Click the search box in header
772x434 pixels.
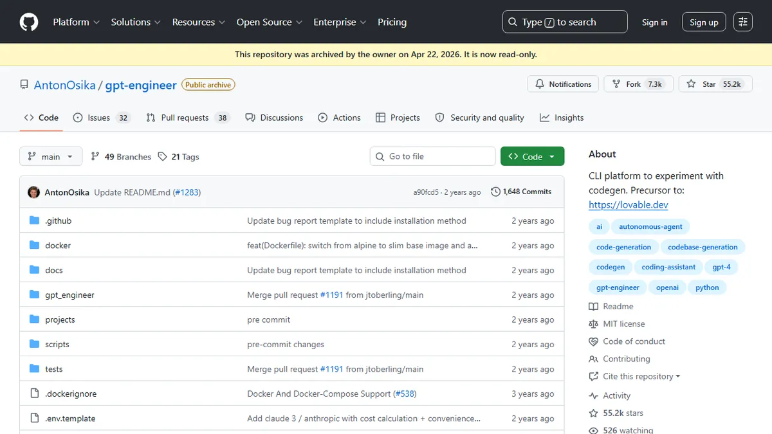(x=565, y=22)
